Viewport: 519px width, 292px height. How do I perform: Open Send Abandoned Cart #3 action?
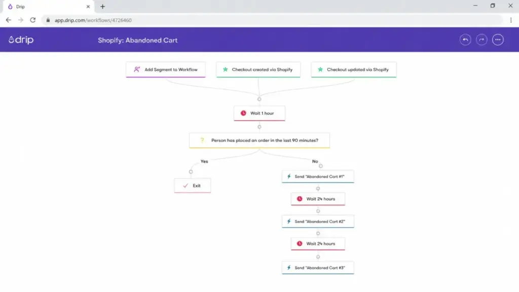pos(318,268)
